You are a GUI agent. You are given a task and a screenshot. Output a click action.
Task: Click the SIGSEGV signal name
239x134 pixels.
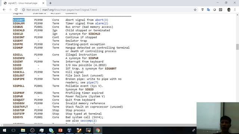pos(19,103)
